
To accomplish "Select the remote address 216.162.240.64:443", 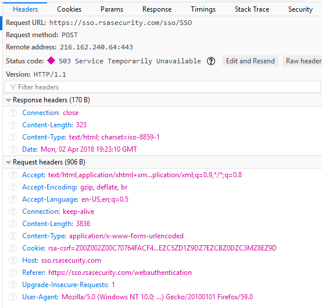I will (x=96, y=47).
